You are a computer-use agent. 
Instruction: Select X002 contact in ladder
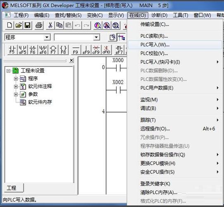tap(118, 90)
